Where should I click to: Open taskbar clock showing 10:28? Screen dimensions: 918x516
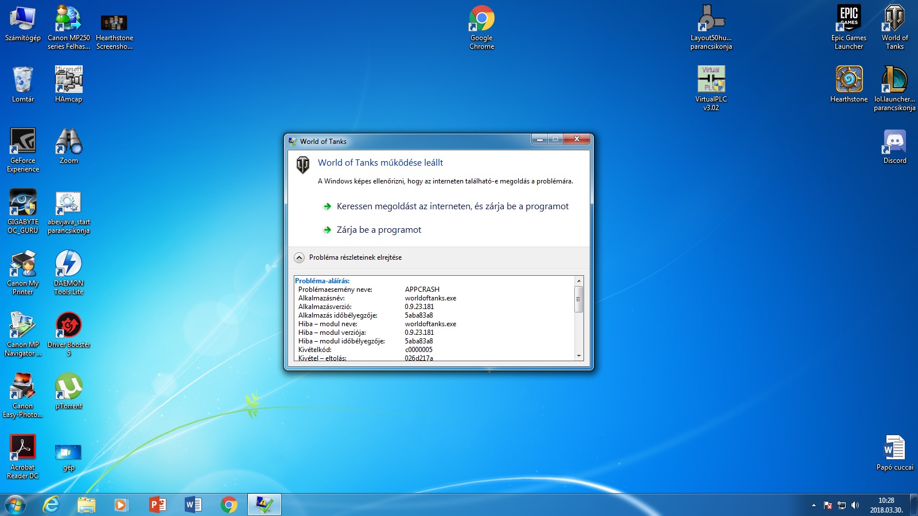click(x=886, y=505)
